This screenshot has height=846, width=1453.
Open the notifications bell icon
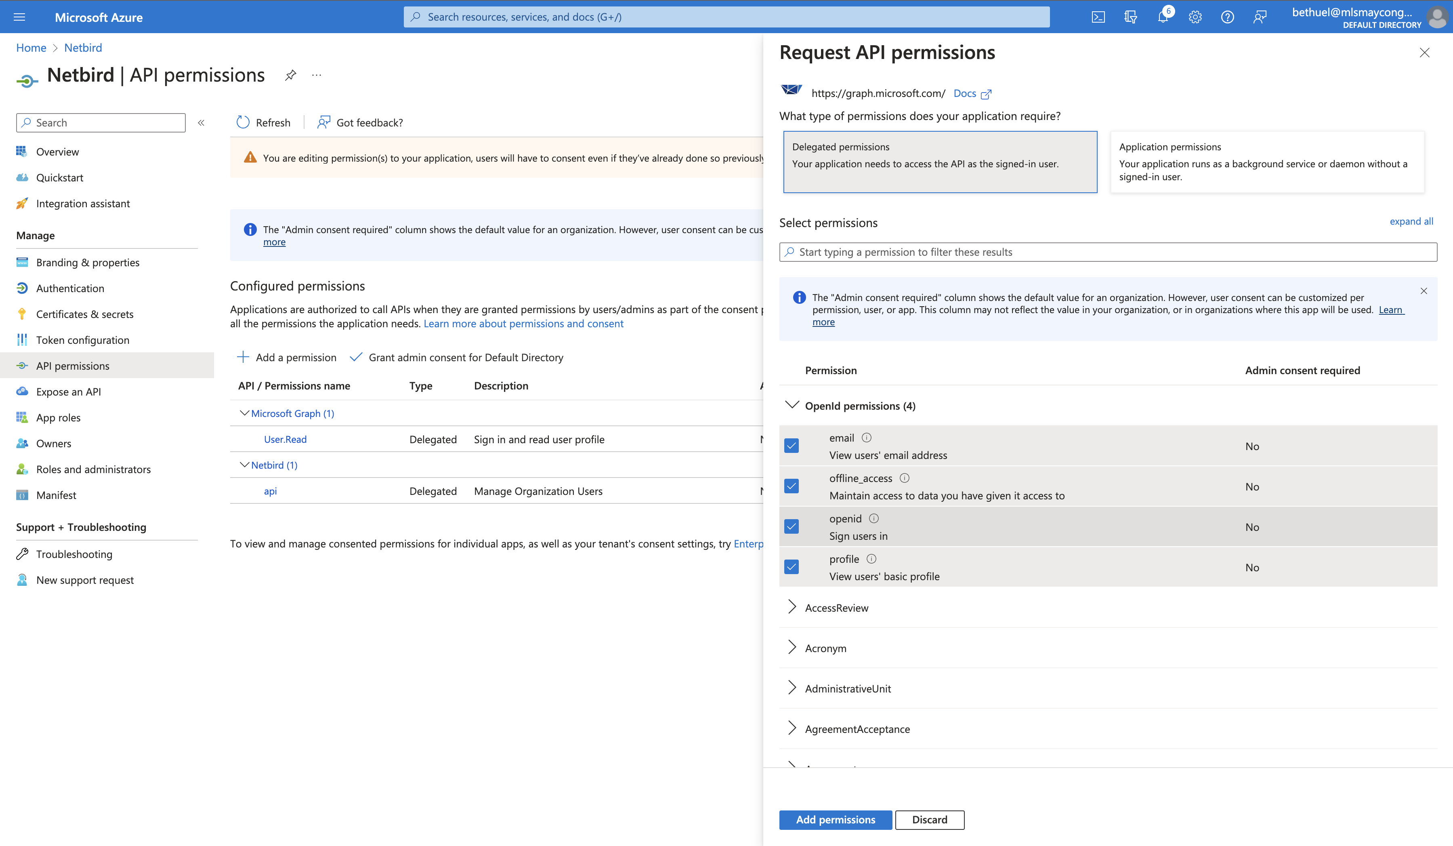click(1162, 17)
